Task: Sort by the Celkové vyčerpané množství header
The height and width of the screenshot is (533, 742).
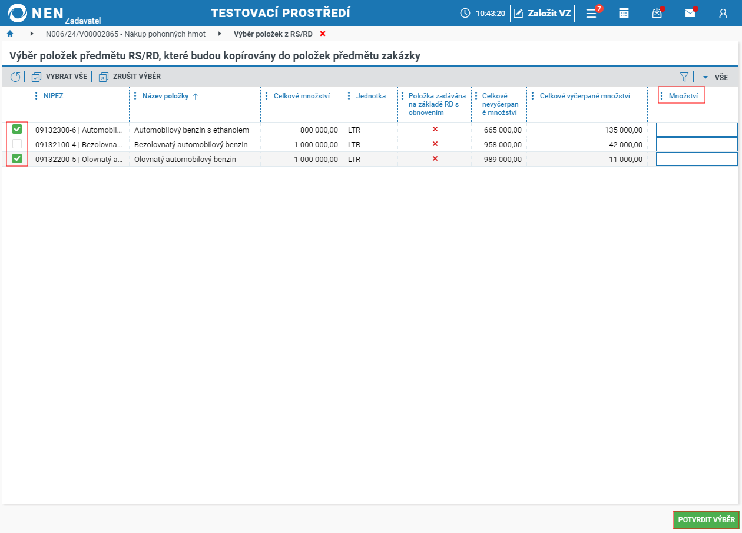Action: pyautogui.click(x=585, y=96)
